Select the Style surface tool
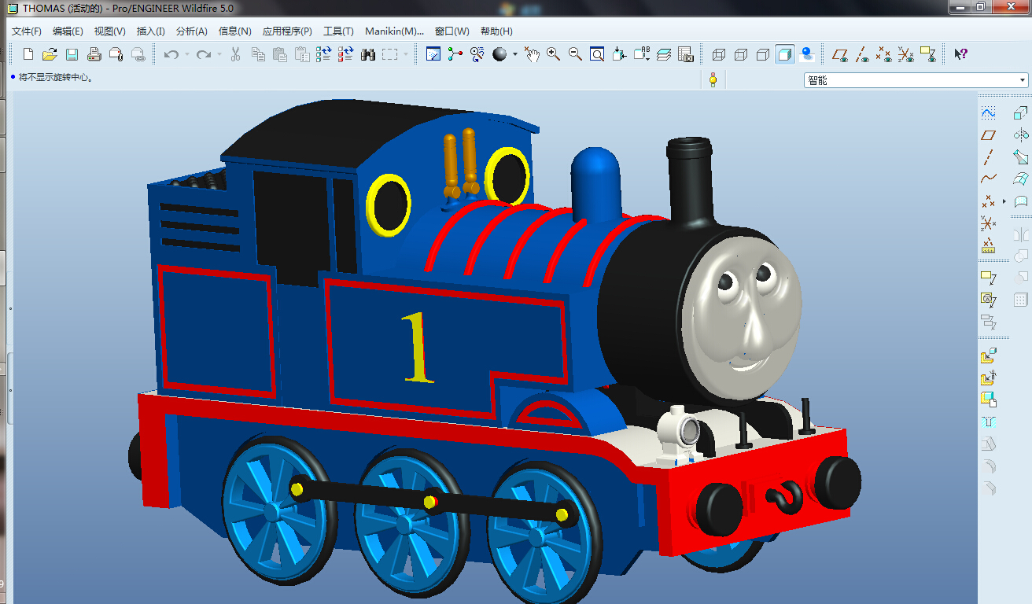Image resolution: width=1032 pixels, height=604 pixels. point(1020,201)
